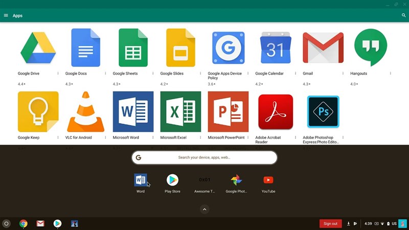Open downloads tray icon in status area
The height and width of the screenshot is (230, 409).
click(x=349, y=223)
